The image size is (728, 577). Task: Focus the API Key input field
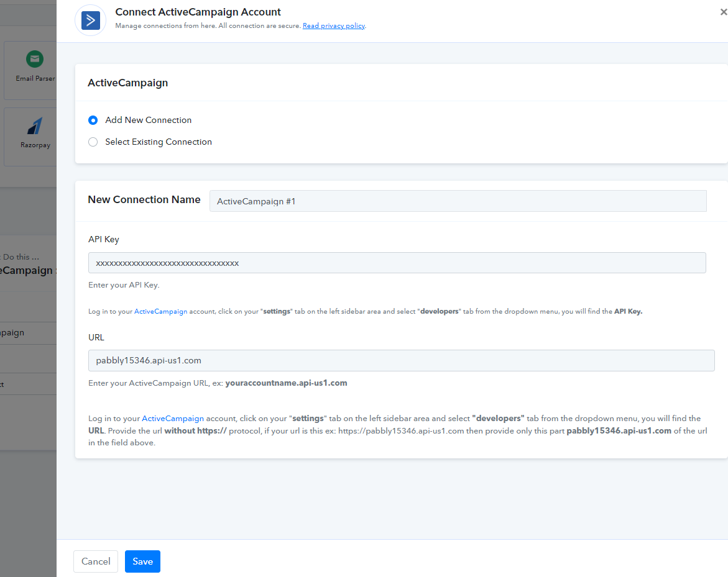pos(397,263)
